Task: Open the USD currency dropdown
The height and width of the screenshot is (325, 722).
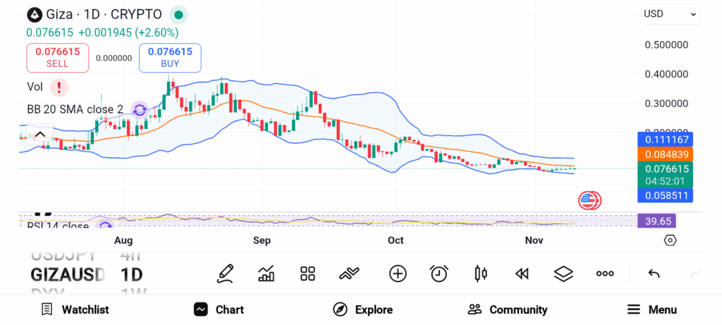Action: 669,14
